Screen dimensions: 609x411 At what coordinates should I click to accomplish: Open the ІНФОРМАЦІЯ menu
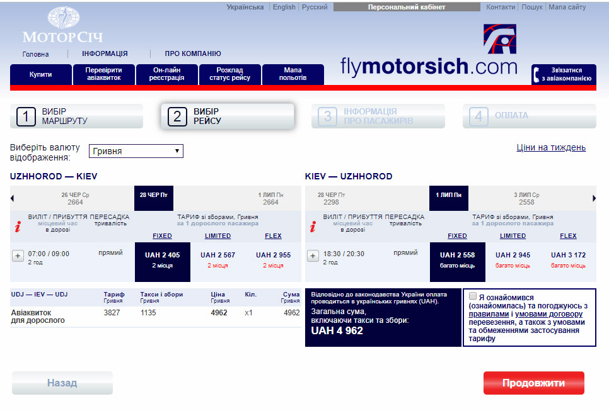click(x=105, y=53)
